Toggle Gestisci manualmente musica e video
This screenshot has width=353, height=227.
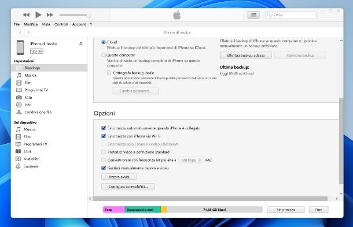pos(104,168)
